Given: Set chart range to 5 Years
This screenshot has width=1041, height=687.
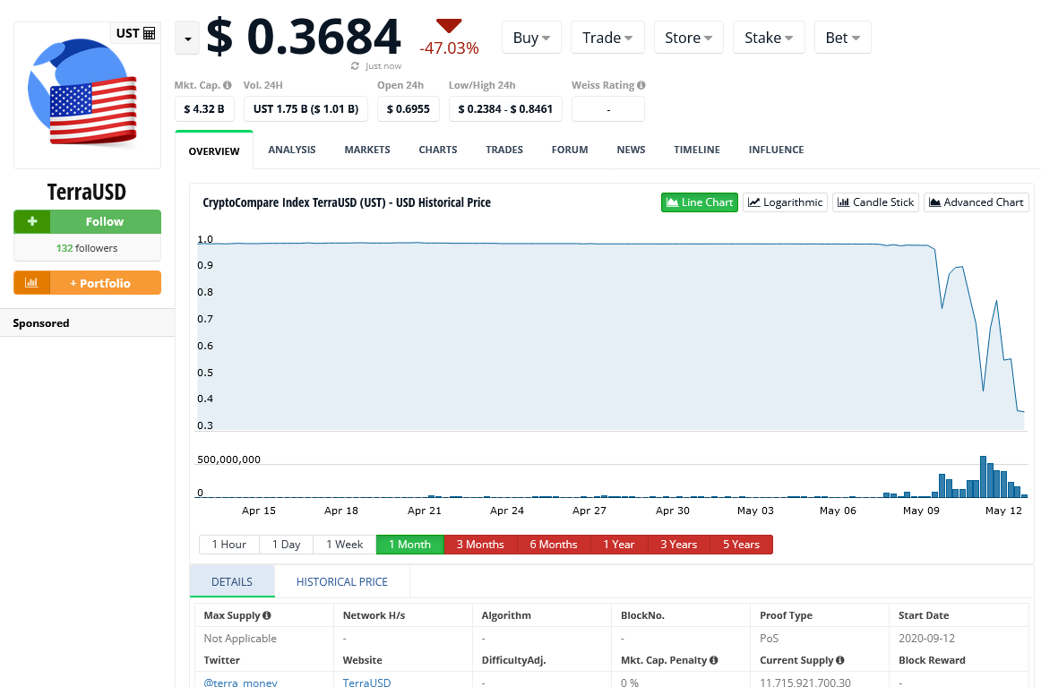Looking at the screenshot, I should (x=741, y=545).
